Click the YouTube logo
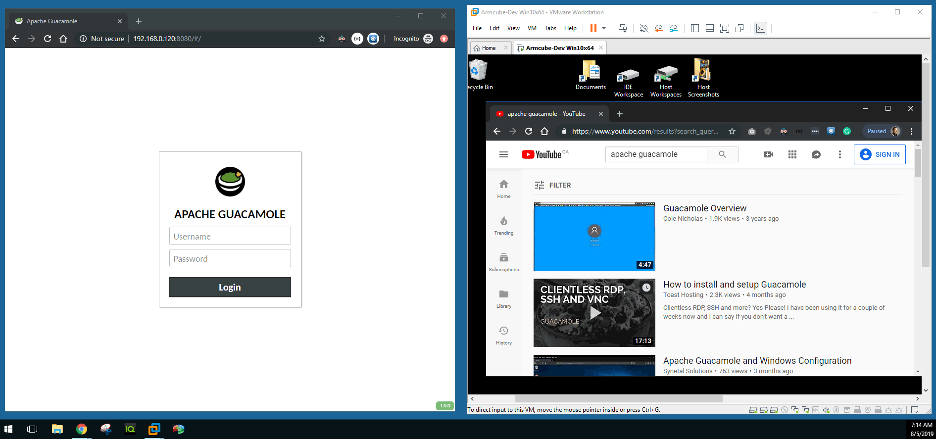 542,154
